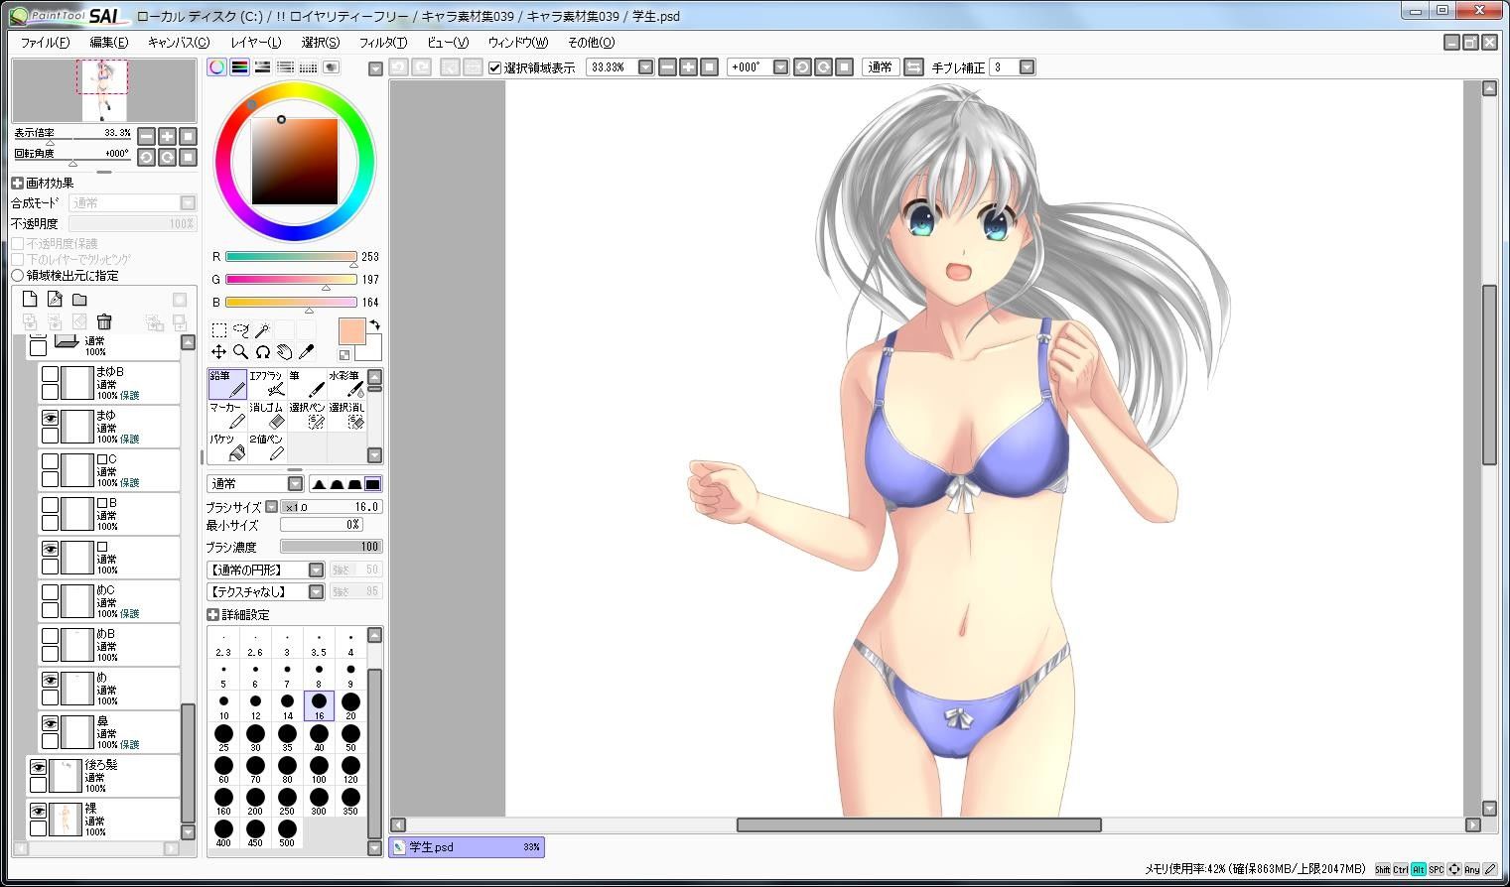
Task: Select the magic wand tool
Action: [263, 329]
